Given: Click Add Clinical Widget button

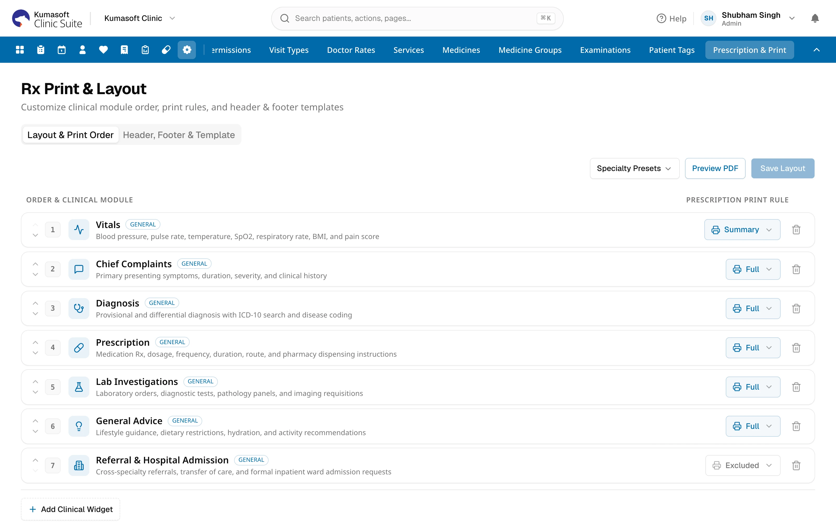Looking at the screenshot, I should (x=71, y=509).
